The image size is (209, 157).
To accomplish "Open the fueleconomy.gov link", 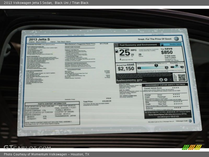I will click(130, 80).
